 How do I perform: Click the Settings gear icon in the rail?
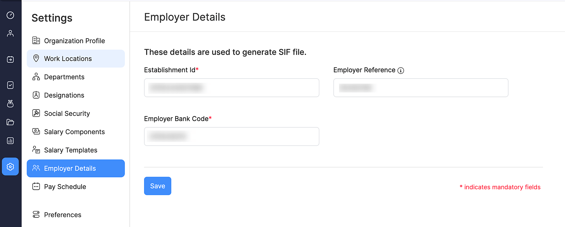point(10,167)
